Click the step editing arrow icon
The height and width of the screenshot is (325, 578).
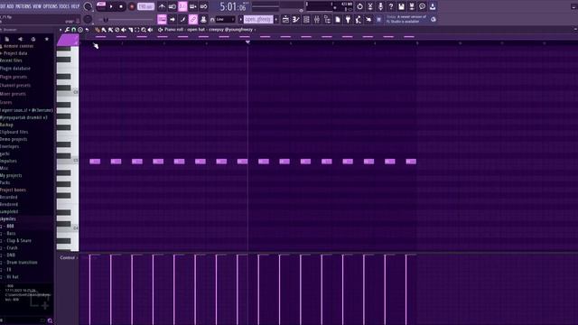[172, 19]
